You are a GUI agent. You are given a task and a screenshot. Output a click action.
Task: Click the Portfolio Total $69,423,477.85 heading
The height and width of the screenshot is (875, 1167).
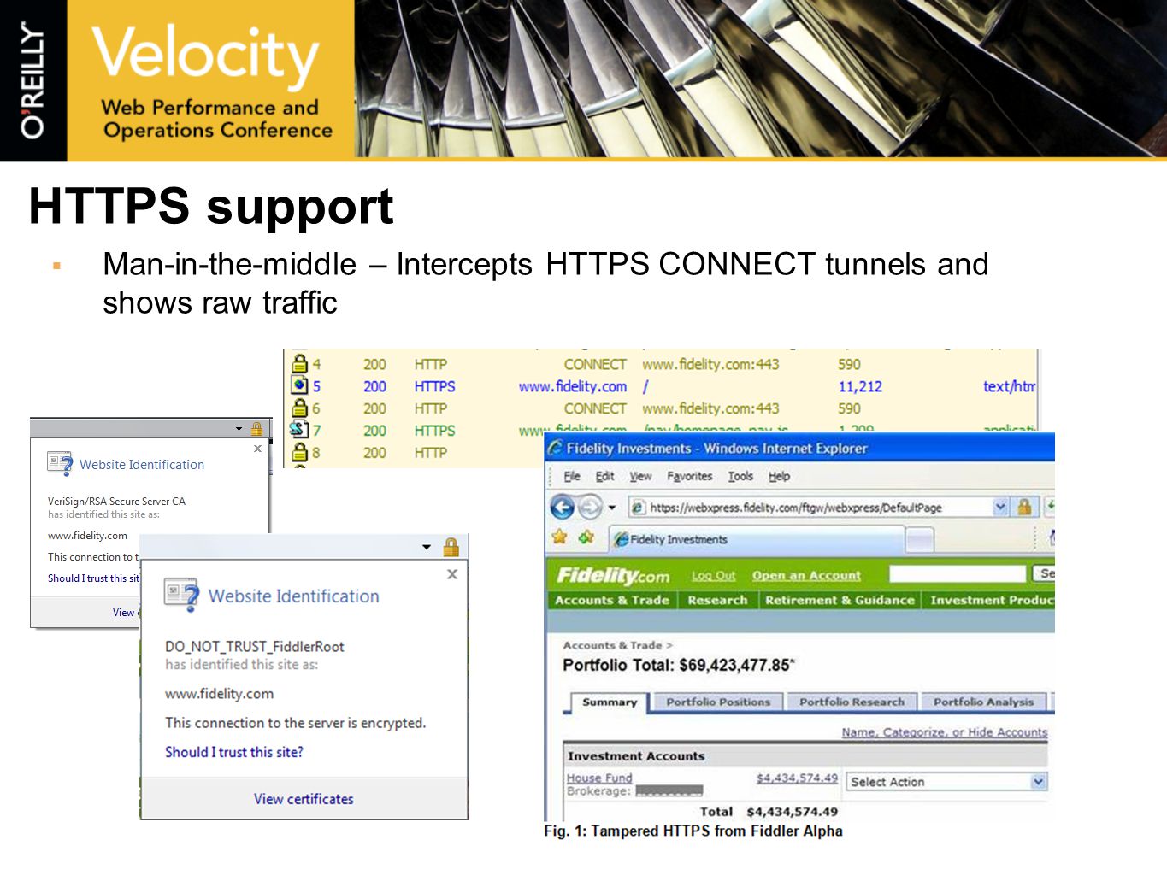679,665
